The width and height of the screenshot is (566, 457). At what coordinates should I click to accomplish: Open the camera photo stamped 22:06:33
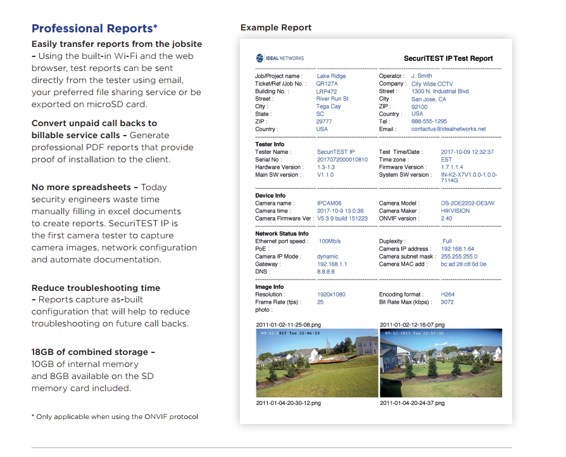[317, 363]
